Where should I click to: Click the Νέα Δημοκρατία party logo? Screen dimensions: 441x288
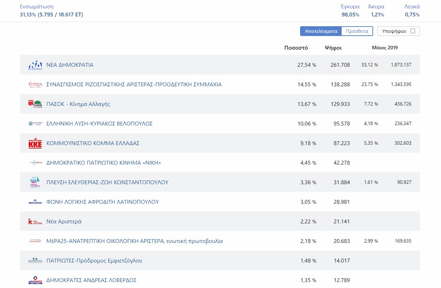pyautogui.click(x=35, y=65)
